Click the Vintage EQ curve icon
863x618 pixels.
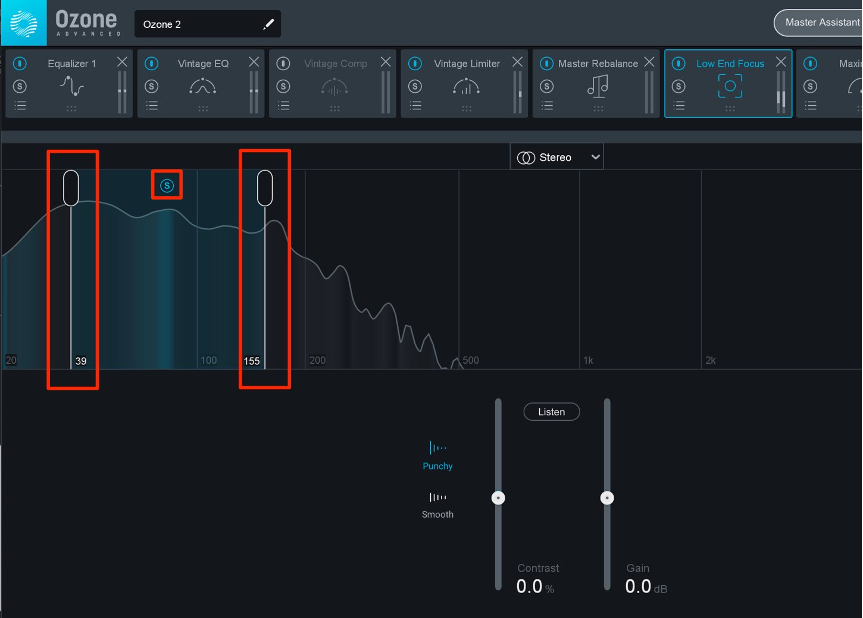[202, 86]
